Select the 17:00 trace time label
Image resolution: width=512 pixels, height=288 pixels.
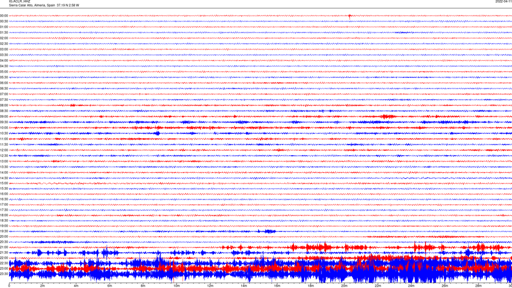[x=4, y=205]
